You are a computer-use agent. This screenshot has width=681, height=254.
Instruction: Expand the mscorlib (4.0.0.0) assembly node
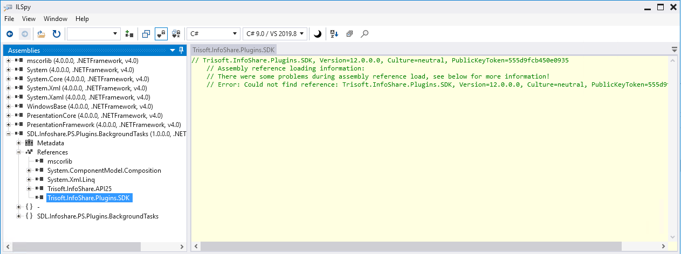pos(9,60)
